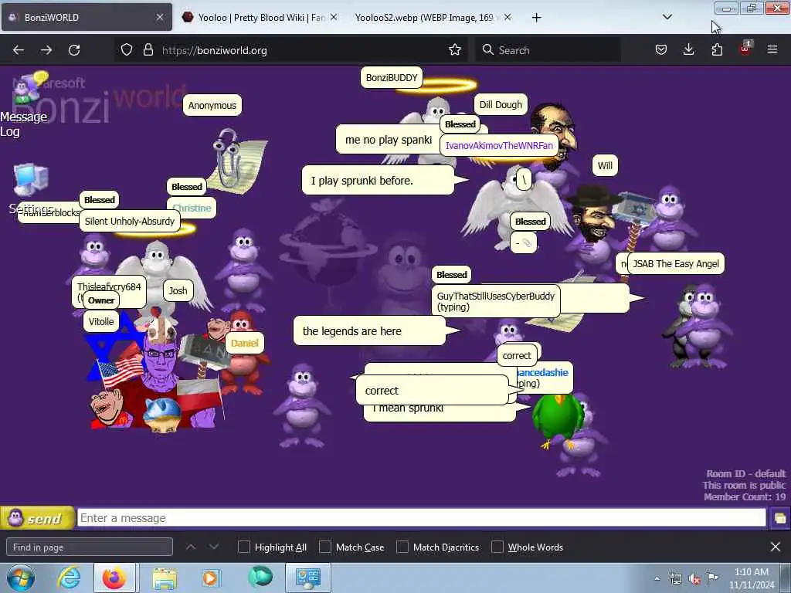Click the "the legends are here" speech bubble
The image size is (791, 593).
pyautogui.click(x=370, y=330)
